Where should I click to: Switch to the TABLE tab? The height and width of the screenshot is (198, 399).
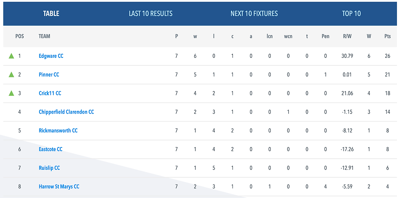coord(51,13)
